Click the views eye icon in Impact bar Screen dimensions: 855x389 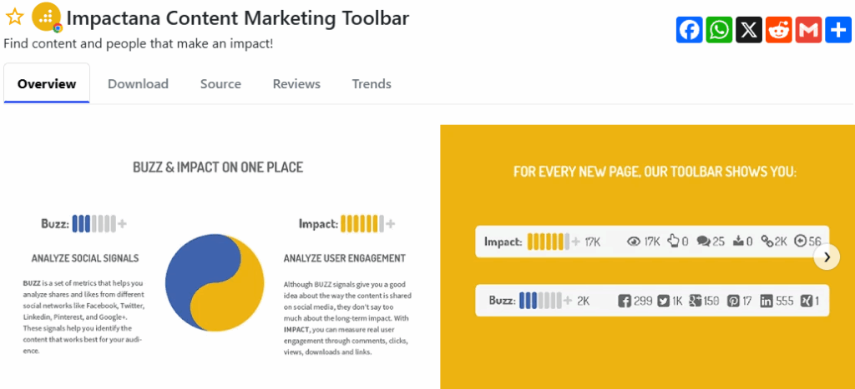pyautogui.click(x=633, y=241)
